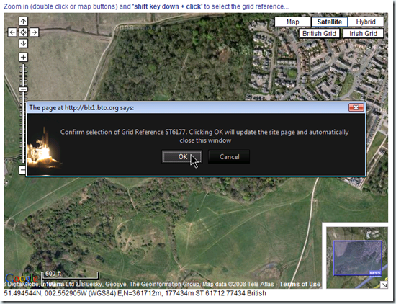Toggle the British Grid overlay
The width and height of the screenshot is (396, 304).
(x=319, y=33)
